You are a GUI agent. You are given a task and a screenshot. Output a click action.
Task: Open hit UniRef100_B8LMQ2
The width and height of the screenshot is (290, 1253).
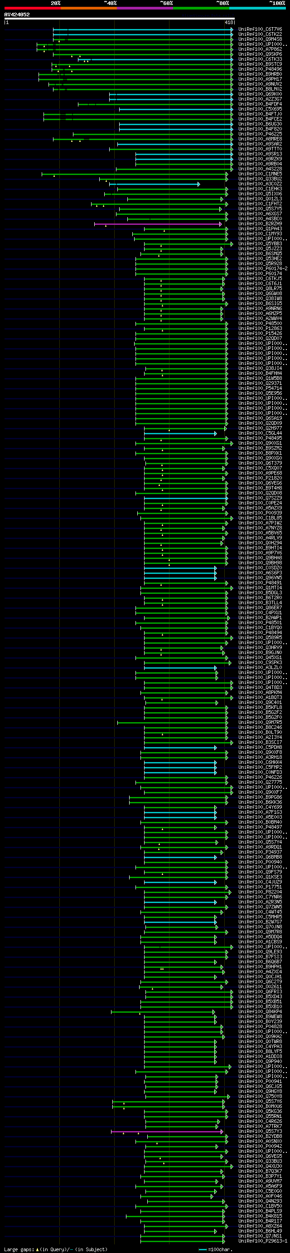pos(260,89)
